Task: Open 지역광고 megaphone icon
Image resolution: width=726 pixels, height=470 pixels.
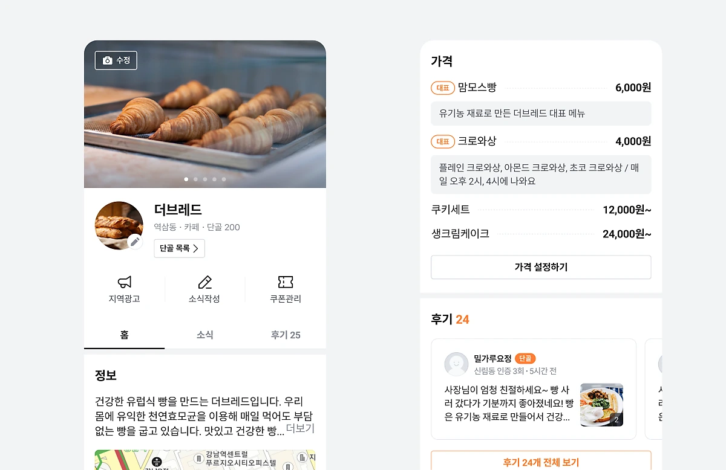Action: click(124, 282)
